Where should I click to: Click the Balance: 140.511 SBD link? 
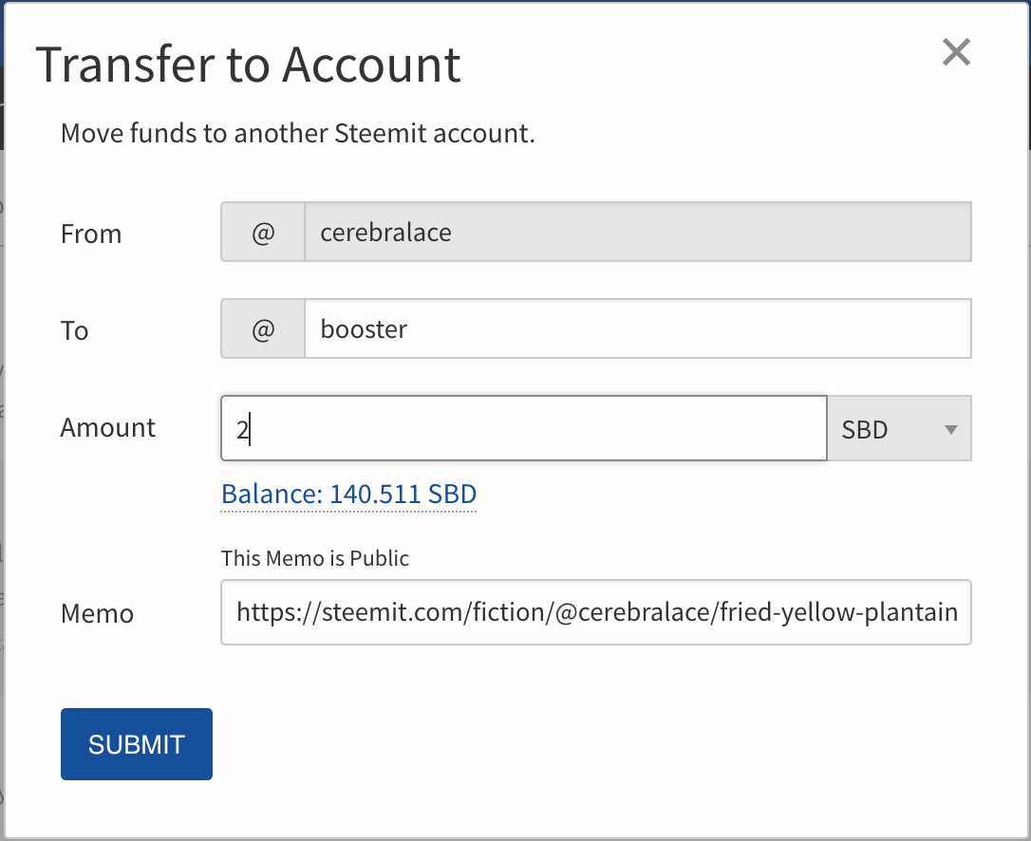[x=347, y=494]
